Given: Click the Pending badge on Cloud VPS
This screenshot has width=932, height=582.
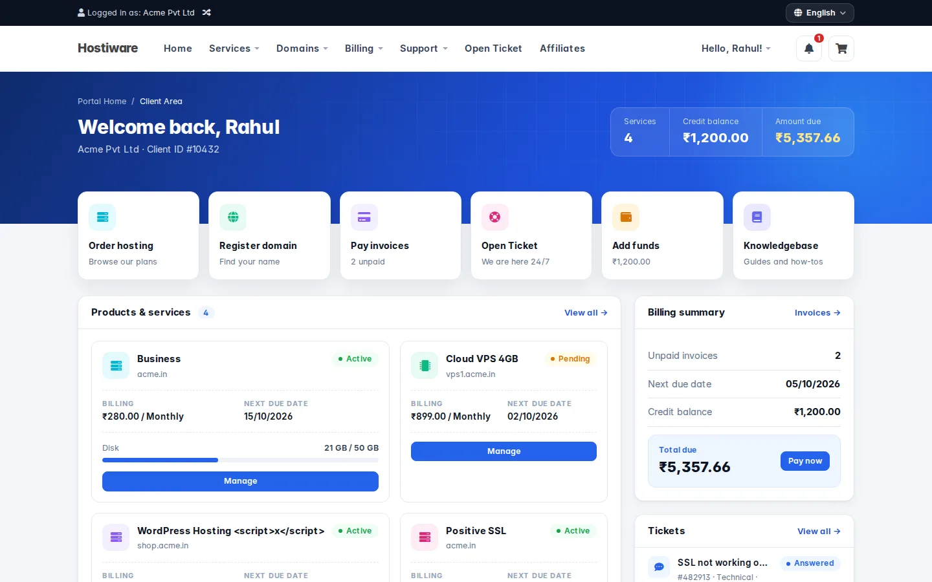Looking at the screenshot, I should [x=570, y=359].
